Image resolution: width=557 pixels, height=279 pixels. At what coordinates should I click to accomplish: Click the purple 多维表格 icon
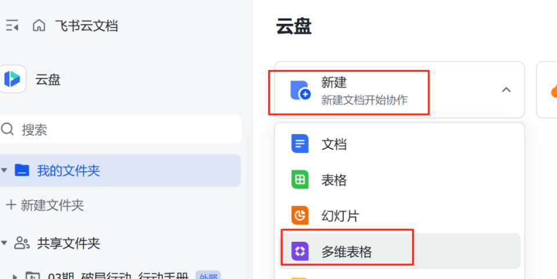tap(300, 252)
